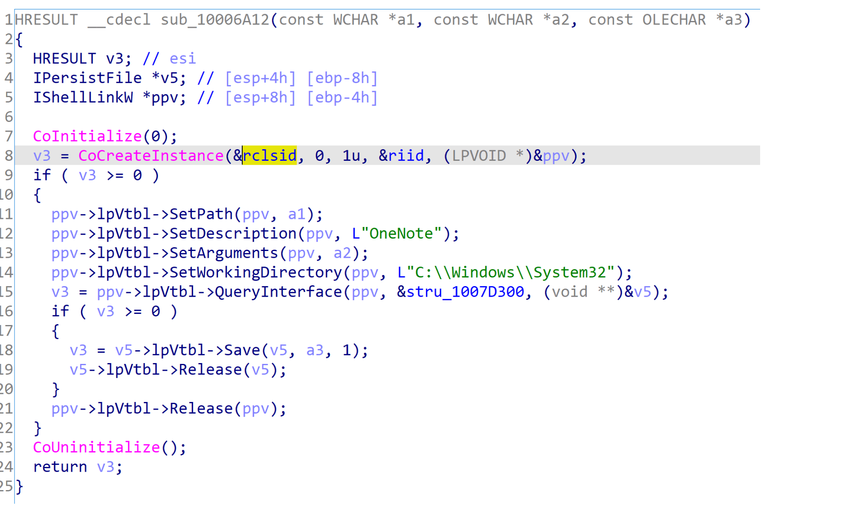Click the esi register comment
This screenshot has height=514, width=850.
pyautogui.click(x=183, y=59)
